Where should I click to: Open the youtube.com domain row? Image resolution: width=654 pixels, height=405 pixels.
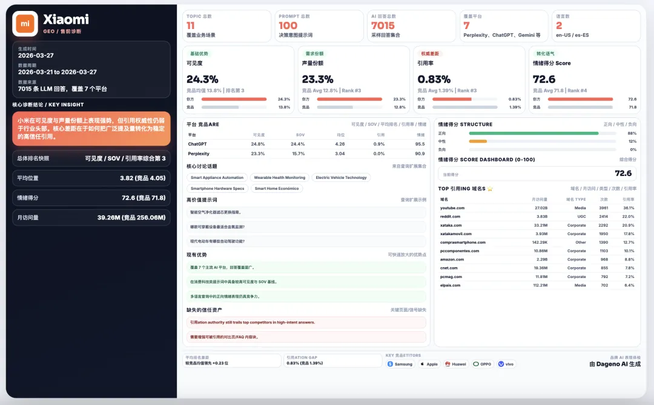[537, 208]
